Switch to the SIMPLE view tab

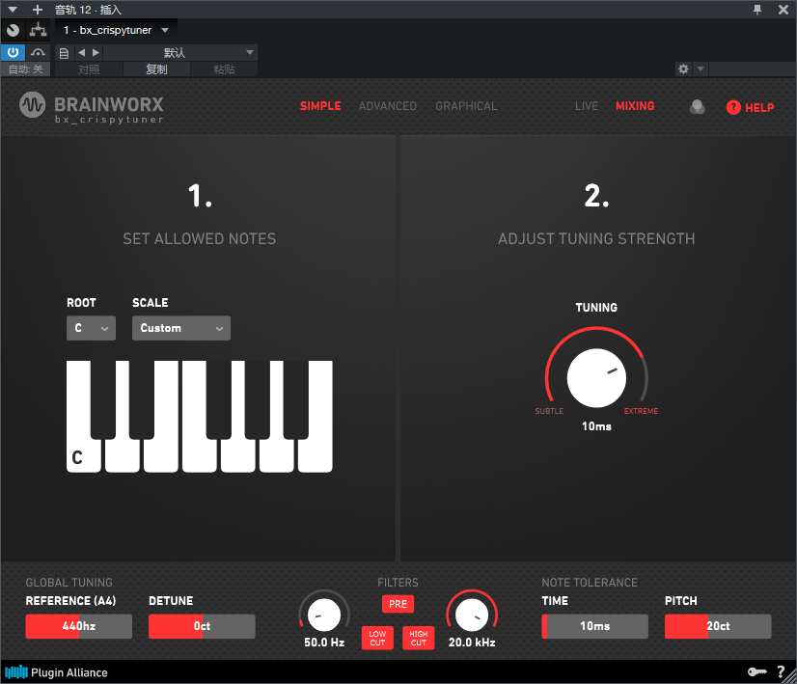(x=320, y=106)
